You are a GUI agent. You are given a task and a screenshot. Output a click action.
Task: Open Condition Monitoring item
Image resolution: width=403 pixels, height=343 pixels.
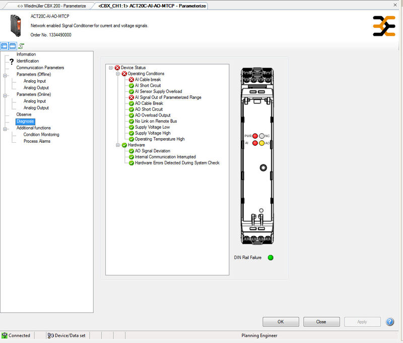[41, 135]
